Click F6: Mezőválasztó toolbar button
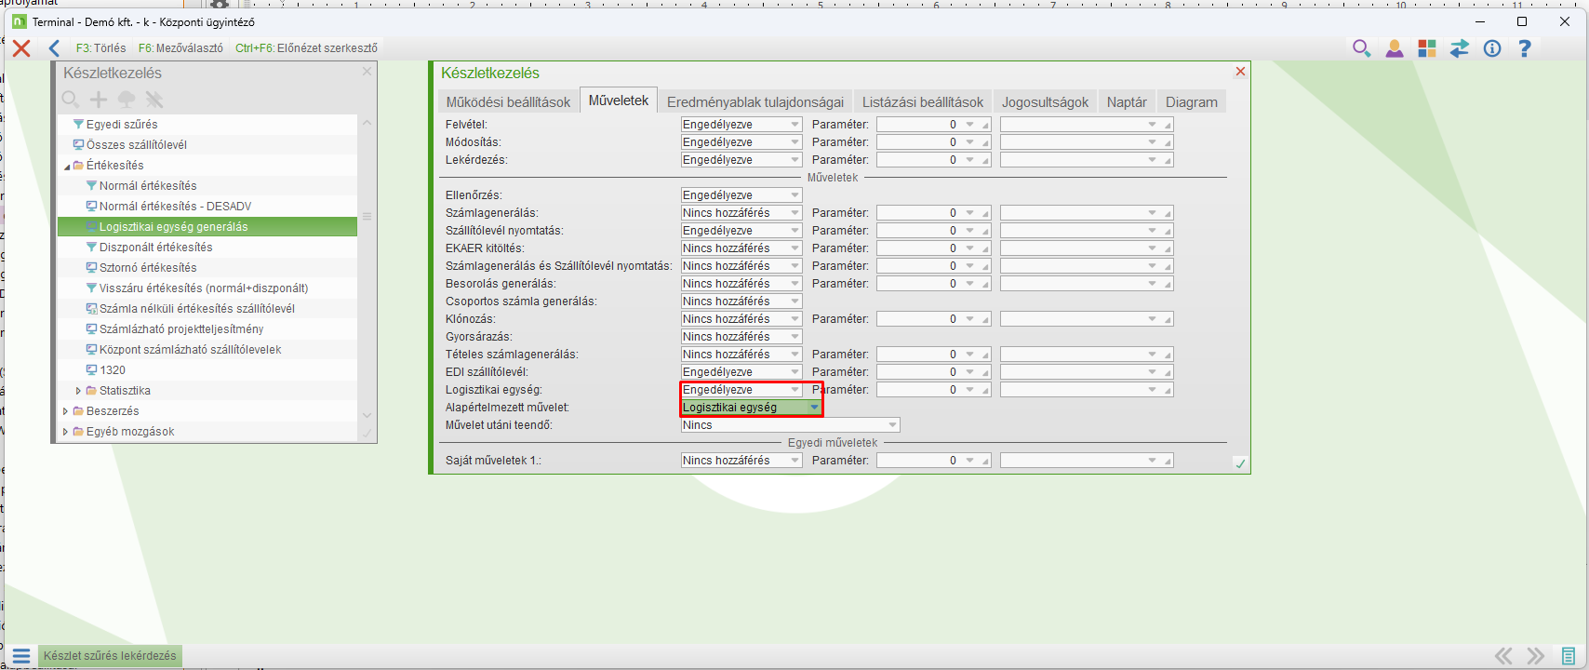Image resolution: width=1589 pixels, height=670 pixels. pos(180,48)
